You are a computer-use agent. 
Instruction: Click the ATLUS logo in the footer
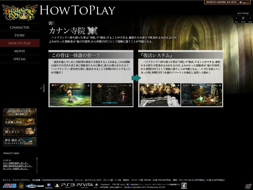(x=10, y=186)
